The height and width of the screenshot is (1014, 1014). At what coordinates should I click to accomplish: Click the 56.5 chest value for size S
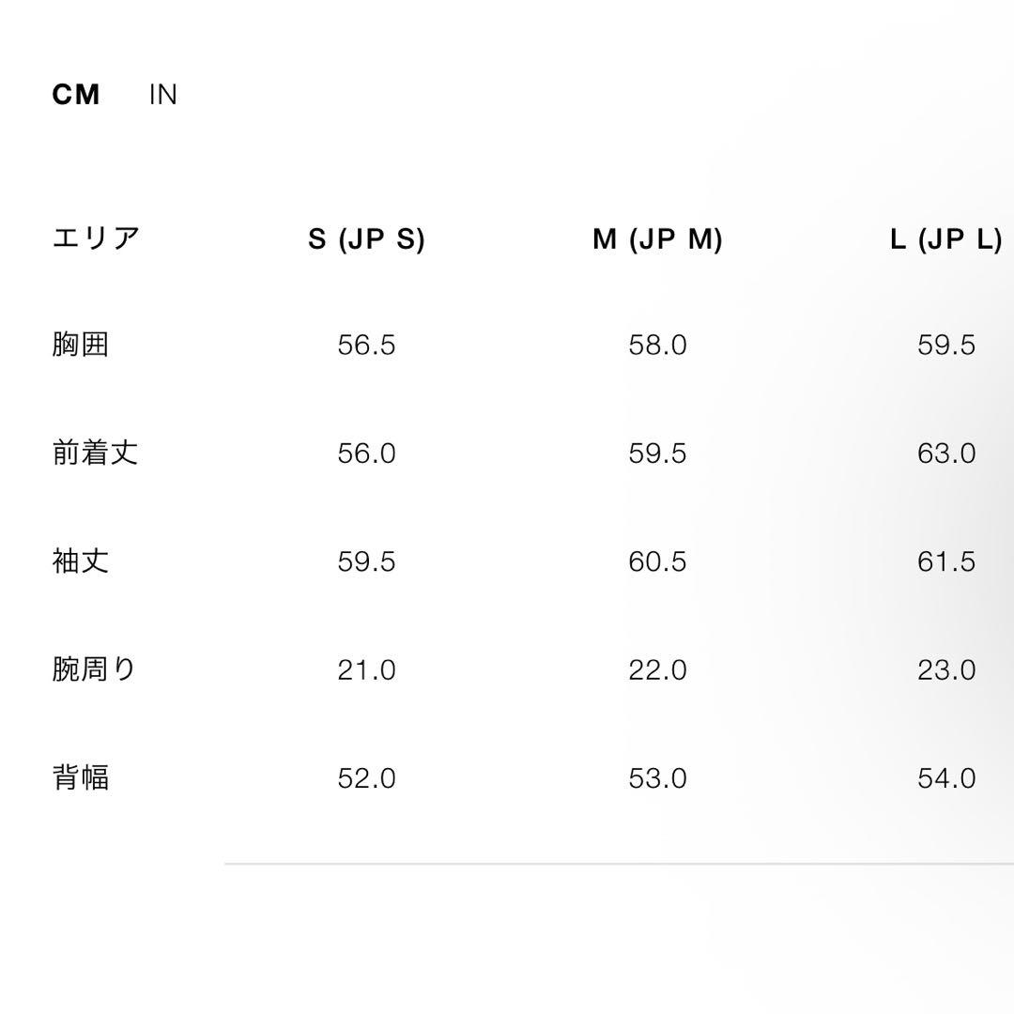pos(369,346)
